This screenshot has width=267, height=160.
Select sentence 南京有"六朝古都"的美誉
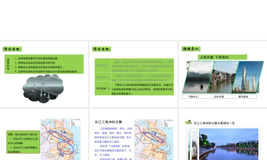pos(115,146)
